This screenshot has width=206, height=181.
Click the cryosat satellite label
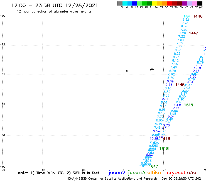(x=176, y=173)
